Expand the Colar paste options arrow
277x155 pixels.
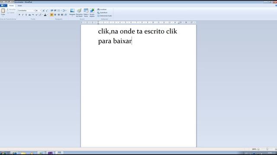tap(3, 16)
